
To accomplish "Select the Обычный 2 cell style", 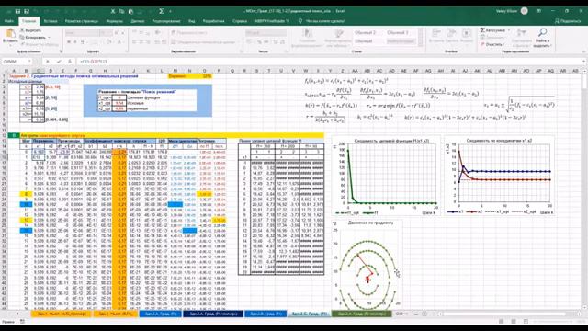I will click(366, 33).
